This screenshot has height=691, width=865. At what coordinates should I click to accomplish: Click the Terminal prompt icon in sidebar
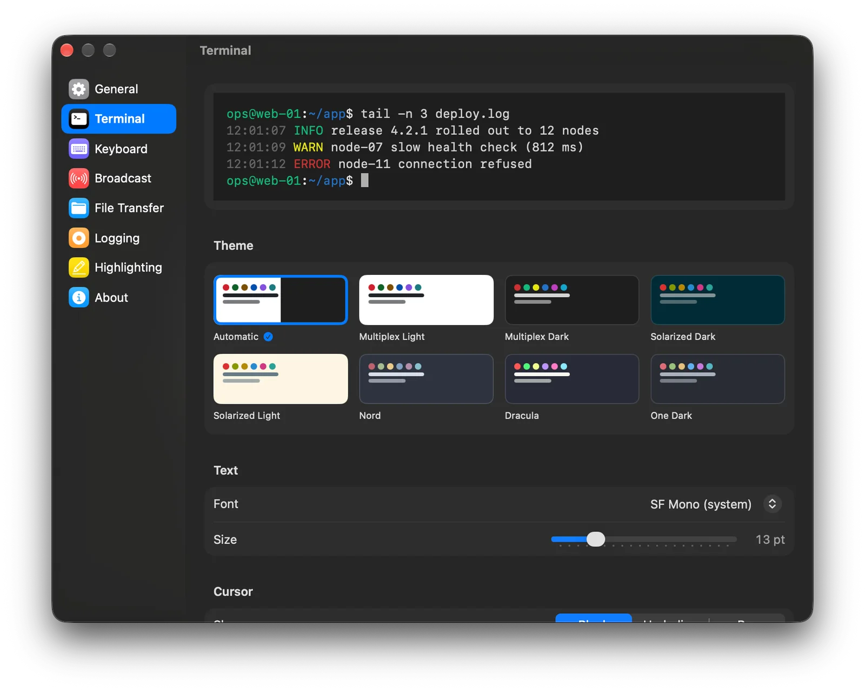point(79,119)
